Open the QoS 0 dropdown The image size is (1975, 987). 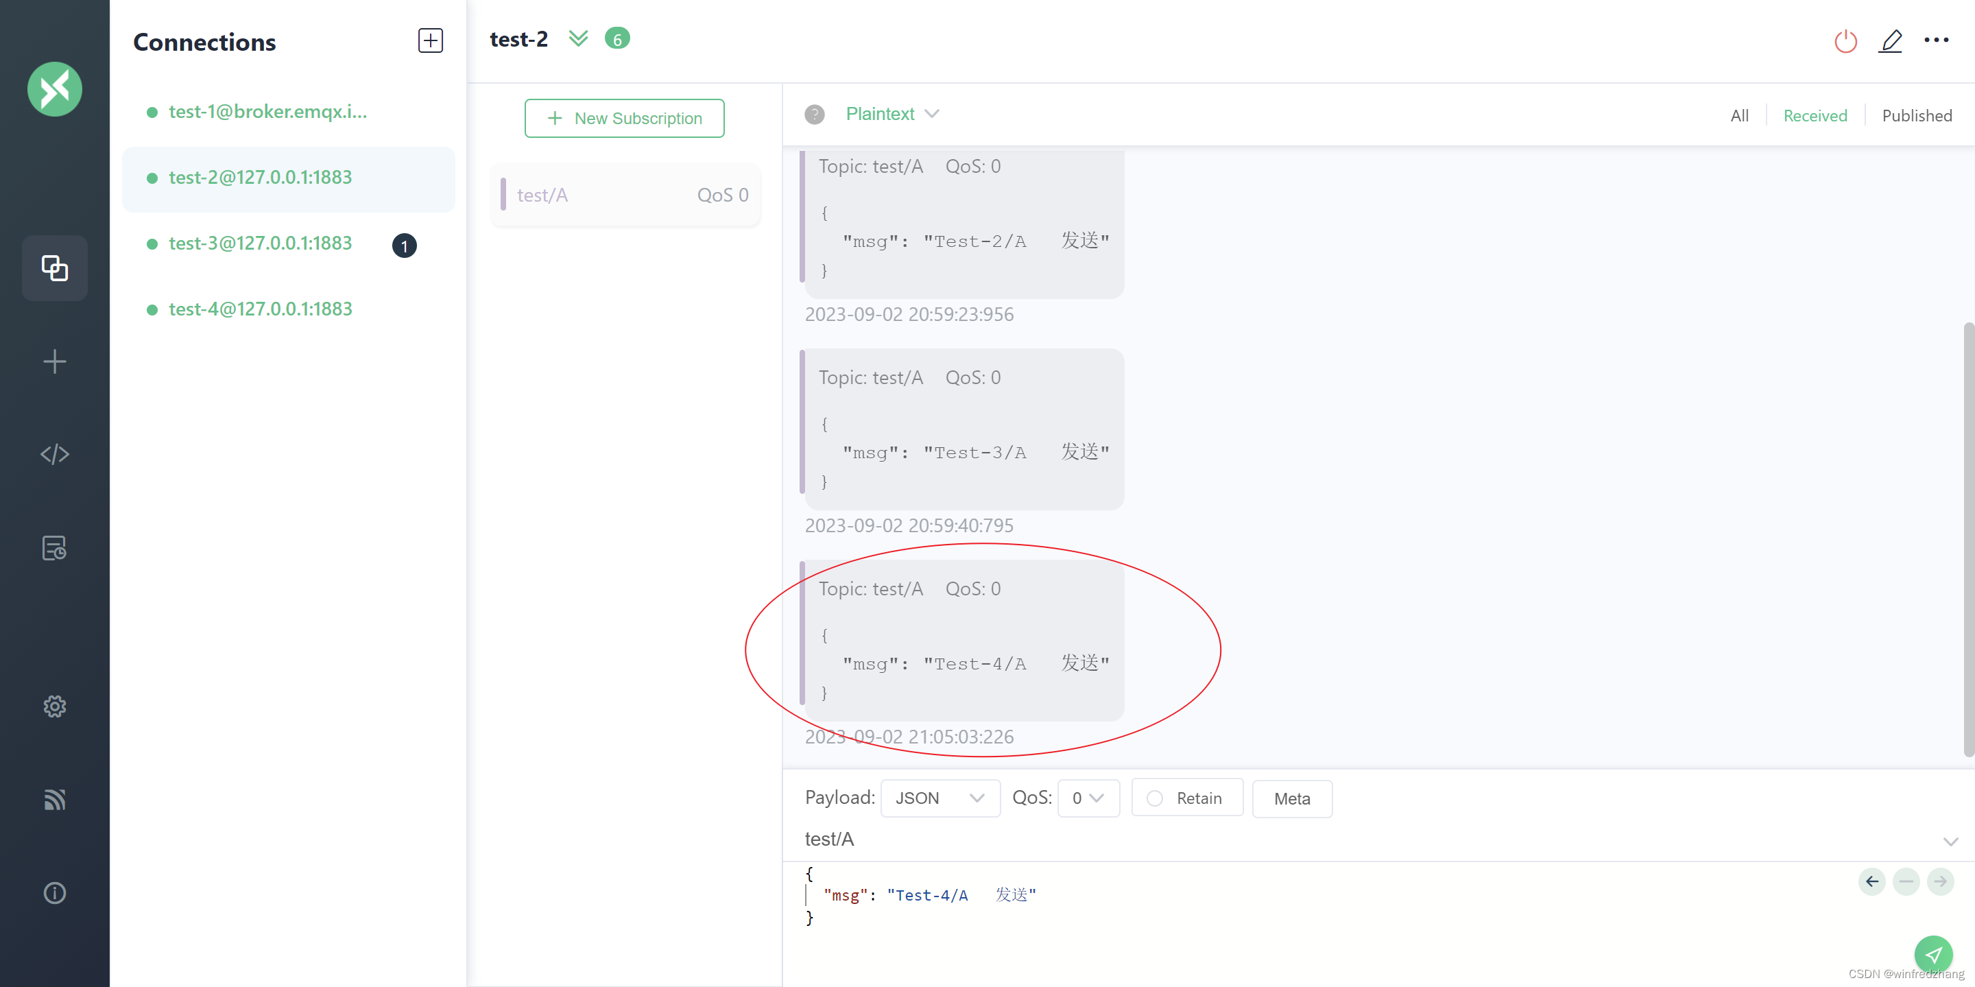1088,798
